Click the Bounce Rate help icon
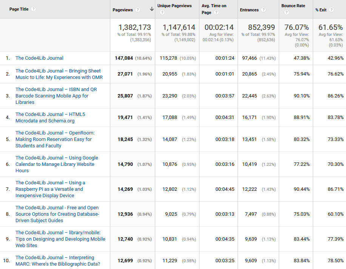346x269 pixels. (x=286, y=12)
